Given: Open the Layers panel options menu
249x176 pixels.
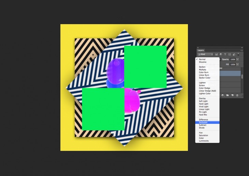Looking at the screenshot, I should pyautogui.click(x=242, y=50).
